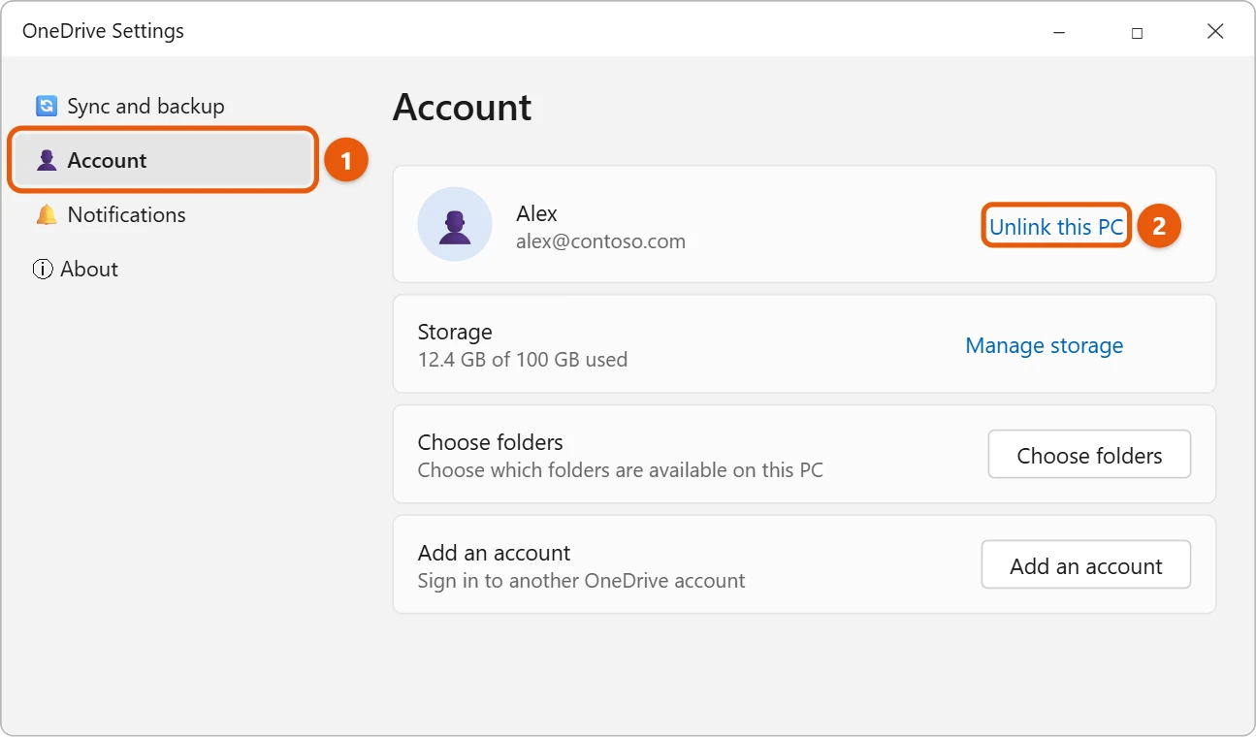
Task: Open the About section
Action: (163, 269)
